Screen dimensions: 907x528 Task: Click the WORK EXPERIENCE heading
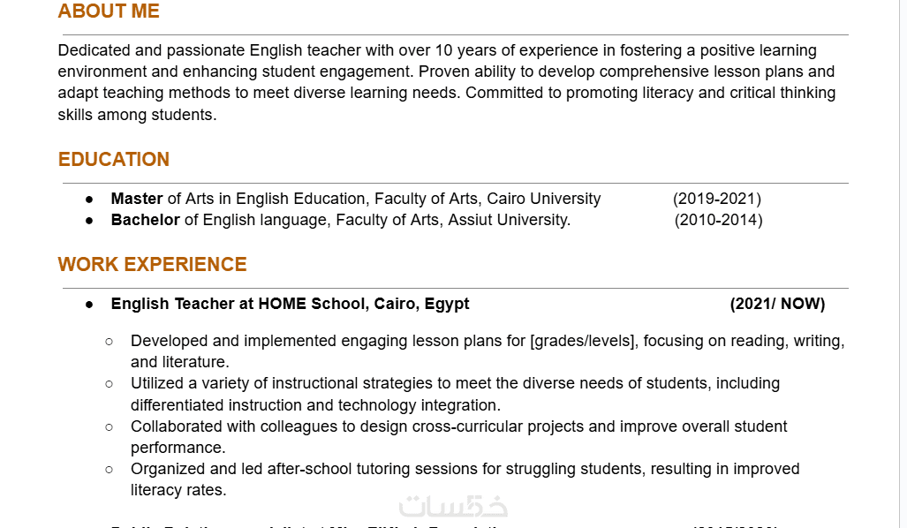click(153, 265)
